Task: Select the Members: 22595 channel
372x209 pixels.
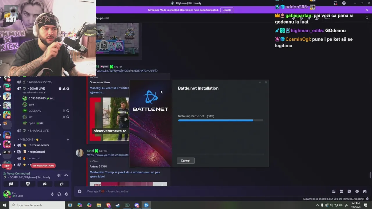Action: (x=40, y=82)
